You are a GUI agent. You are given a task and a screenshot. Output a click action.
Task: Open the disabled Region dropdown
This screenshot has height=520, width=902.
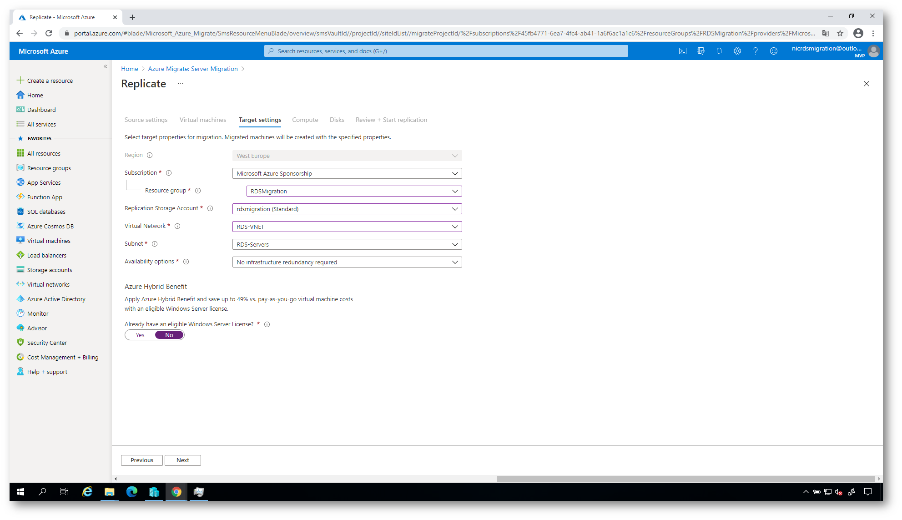(x=347, y=156)
